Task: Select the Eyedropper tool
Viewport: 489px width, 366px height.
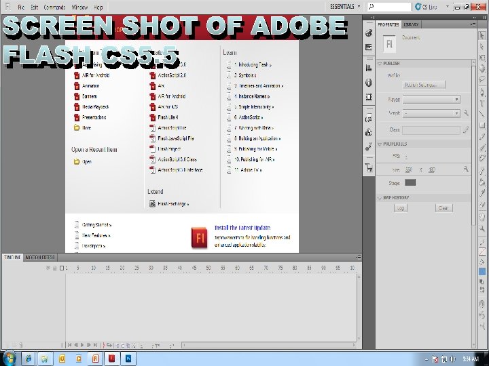Action: [x=482, y=193]
